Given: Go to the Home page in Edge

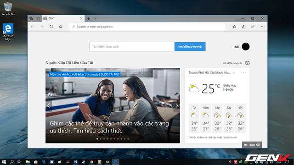Looking at the screenshot, I should click(x=61, y=27).
